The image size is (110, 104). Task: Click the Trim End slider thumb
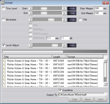point(44,13)
